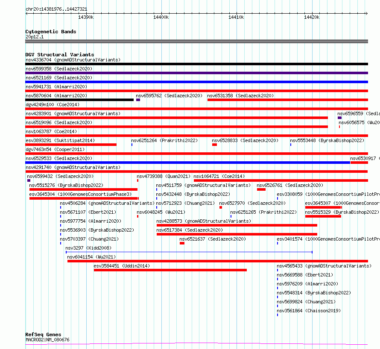Click the red bar under esv3584451
This screenshot has width=380, height=349.
click(x=170, y=270)
